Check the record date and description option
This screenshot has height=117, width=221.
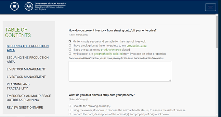[70, 114]
